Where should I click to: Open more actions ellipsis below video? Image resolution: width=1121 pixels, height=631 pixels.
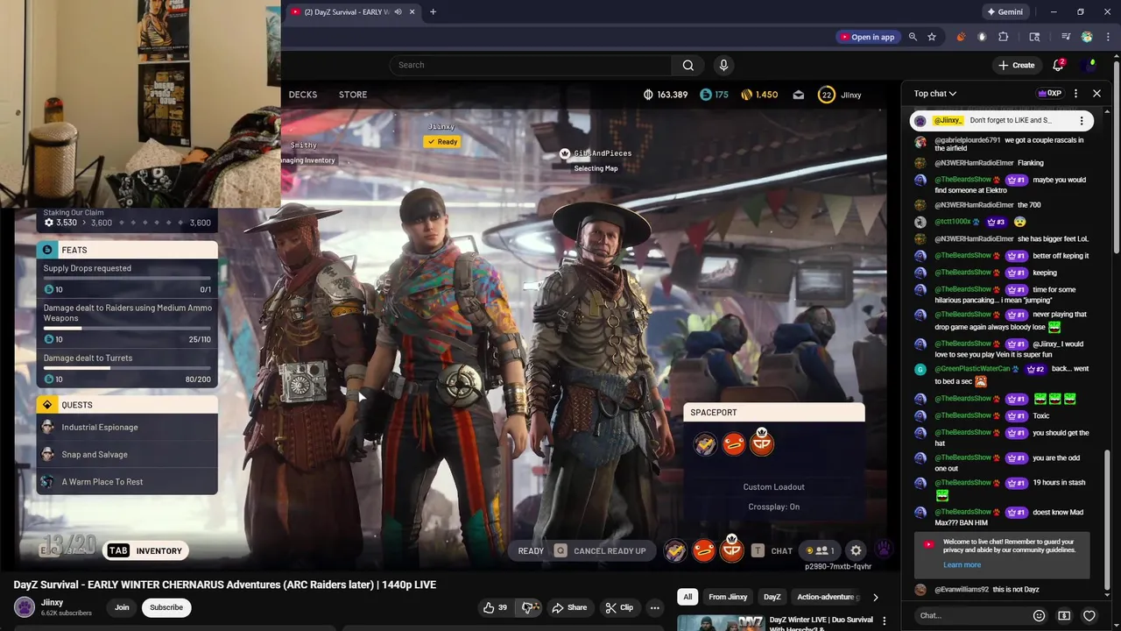(x=654, y=607)
